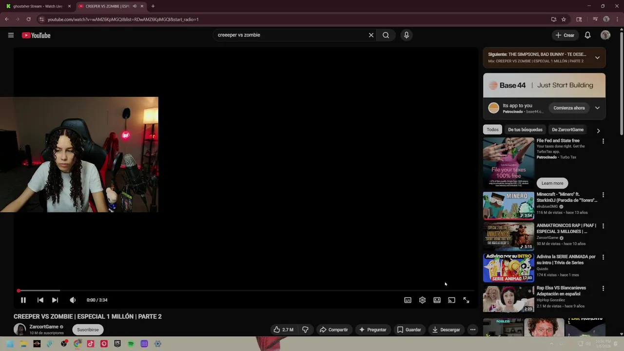The height and width of the screenshot is (351, 624).
Task: Skip to previous video in player
Action: tap(40, 300)
